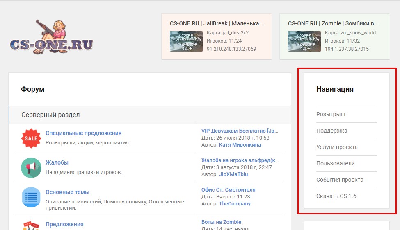400x230 pixels.
Task: Open the Специальные предложения forum section
Action: [x=83, y=133]
